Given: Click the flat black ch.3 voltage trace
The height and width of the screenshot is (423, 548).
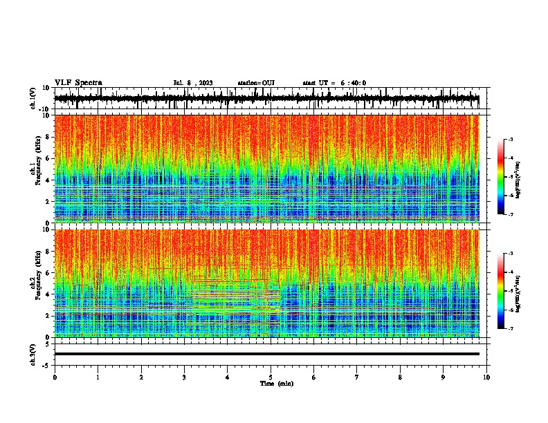Looking at the screenshot, I should click(x=266, y=354).
